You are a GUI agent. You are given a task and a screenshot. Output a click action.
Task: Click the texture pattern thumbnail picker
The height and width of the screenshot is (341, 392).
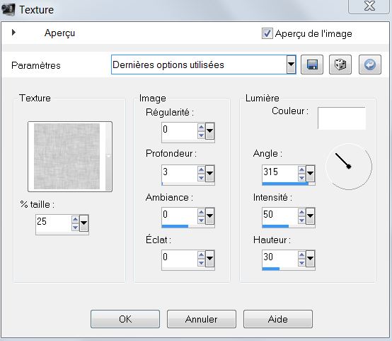coord(70,157)
